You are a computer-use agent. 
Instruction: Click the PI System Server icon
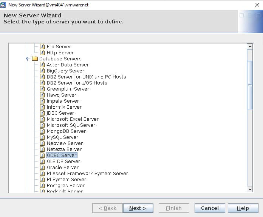(x=43, y=180)
